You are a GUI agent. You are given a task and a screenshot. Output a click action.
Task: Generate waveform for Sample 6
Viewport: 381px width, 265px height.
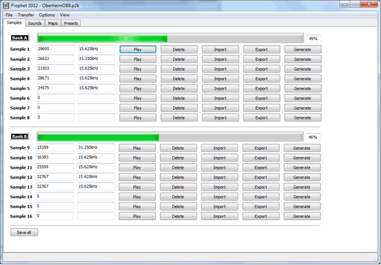coord(303,98)
